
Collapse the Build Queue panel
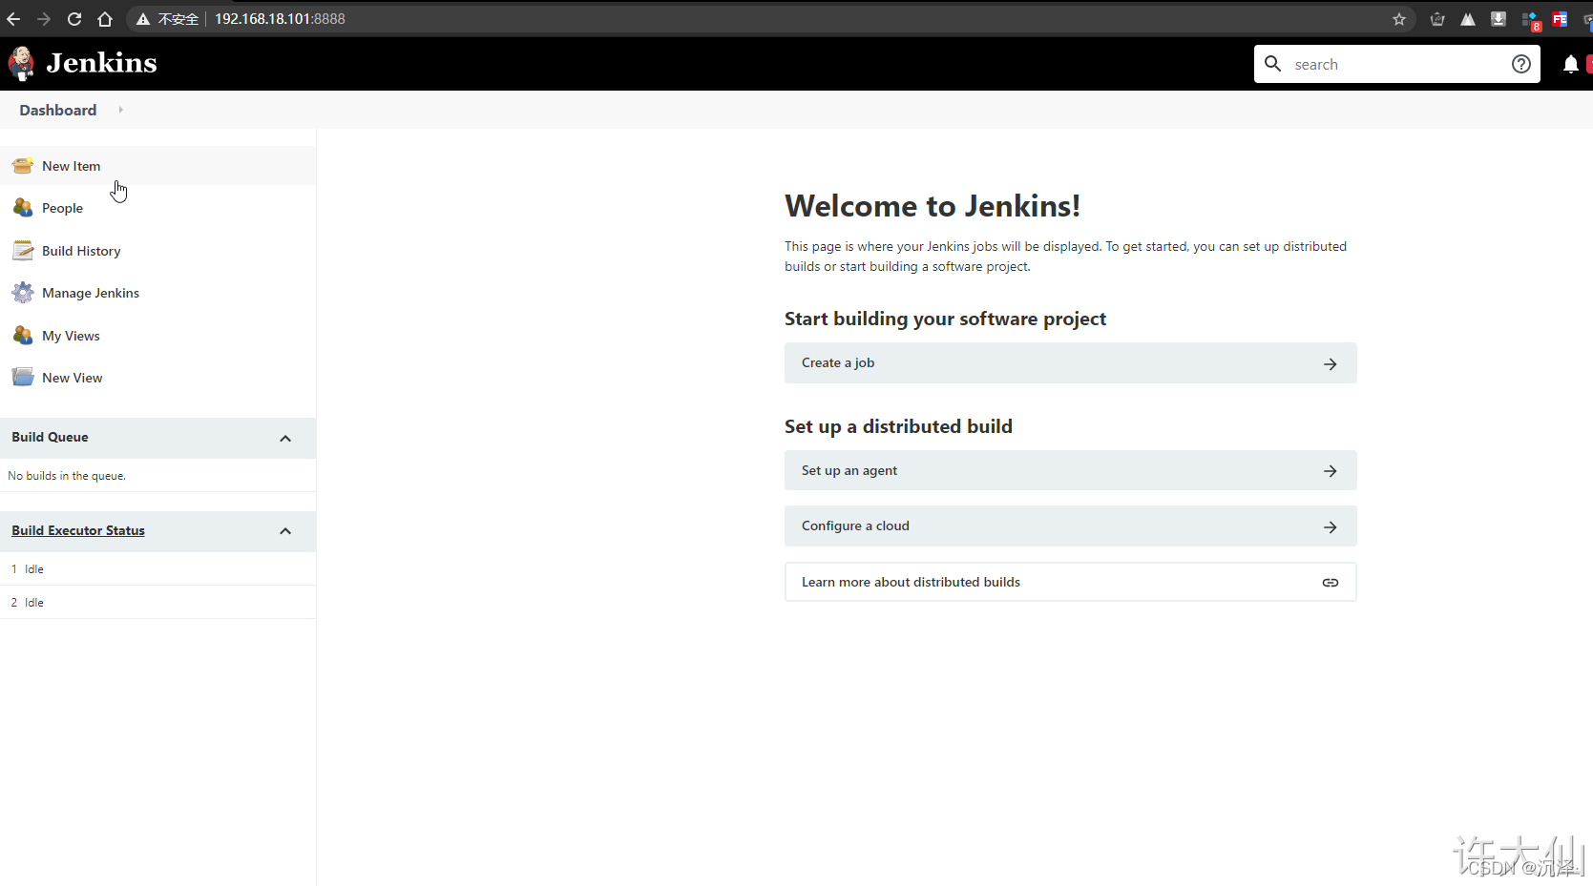point(285,438)
